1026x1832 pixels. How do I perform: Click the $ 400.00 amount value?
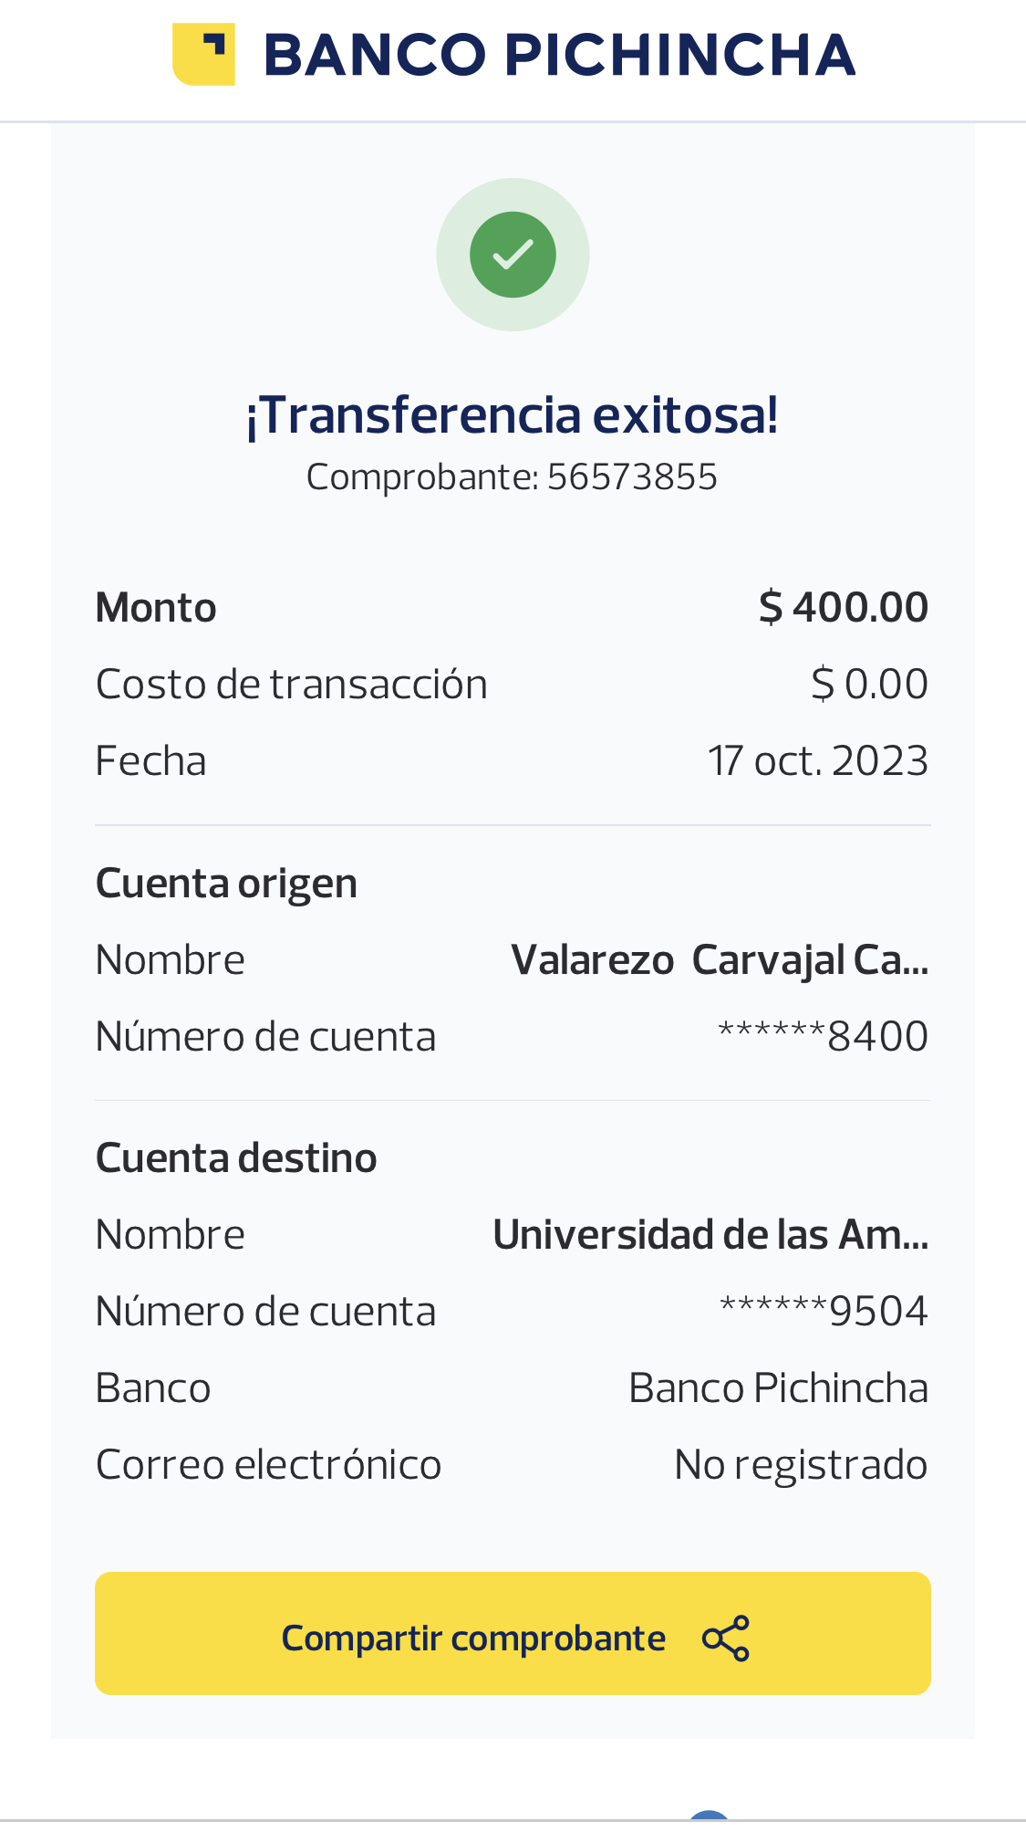(844, 608)
